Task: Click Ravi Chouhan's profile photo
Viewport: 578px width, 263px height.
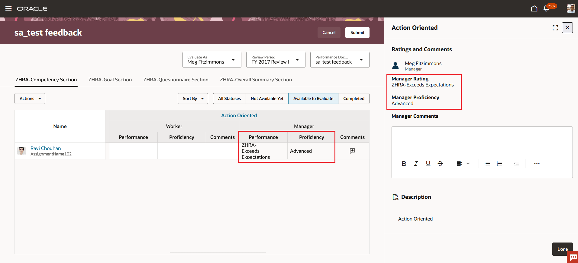Action: [x=21, y=151]
